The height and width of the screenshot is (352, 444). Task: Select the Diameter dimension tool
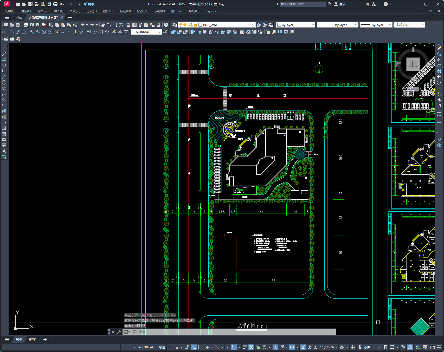pos(44,32)
